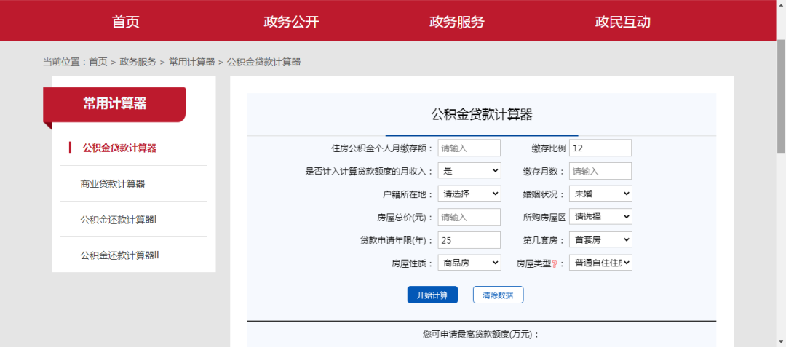
Task: Click the 开始计算 button
Action: click(432, 295)
